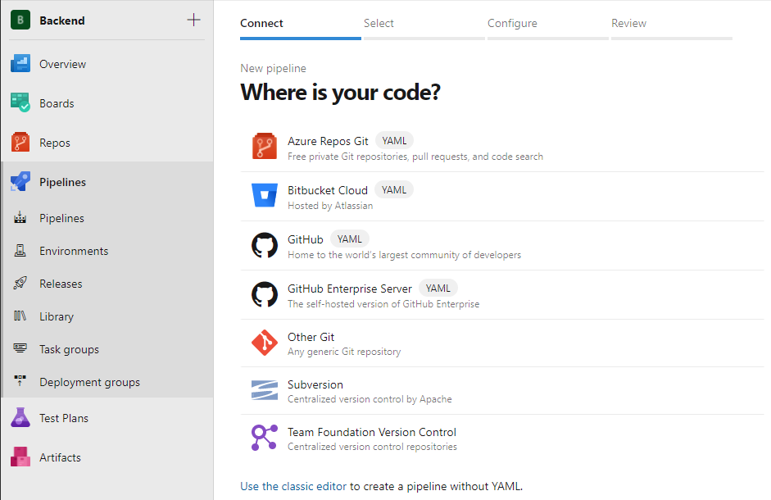
Task: Click the Backend project name
Action: coord(62,20)
